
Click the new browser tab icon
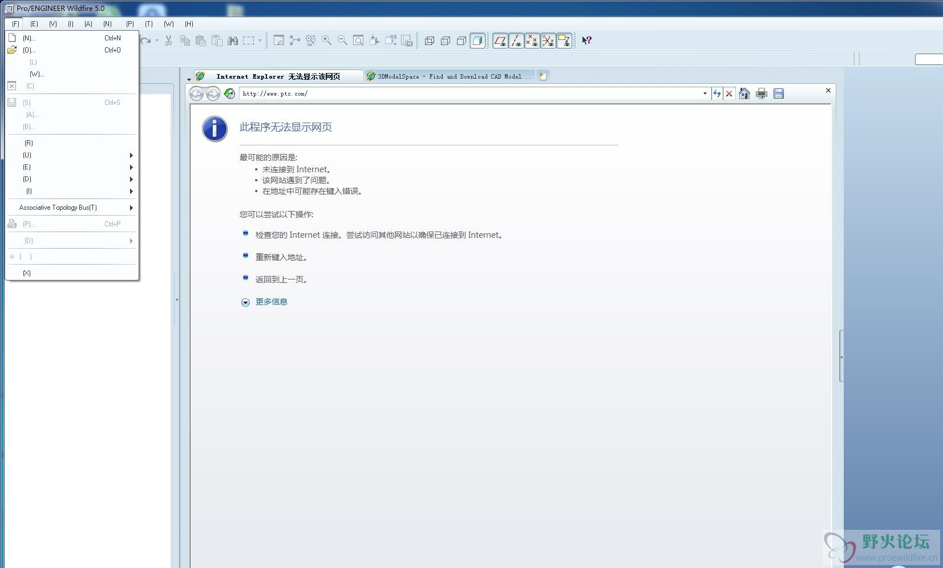tap(543, 76)
